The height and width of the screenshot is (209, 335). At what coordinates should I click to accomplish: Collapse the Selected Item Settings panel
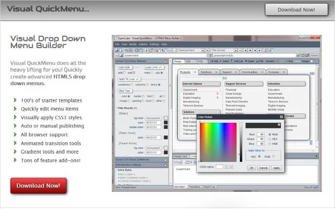click(x=165, y=165)
